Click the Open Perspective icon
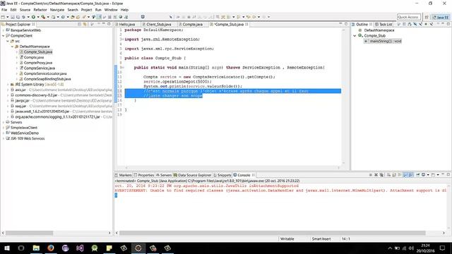Viewport: 452px width, 254px height. pos(427,17)
